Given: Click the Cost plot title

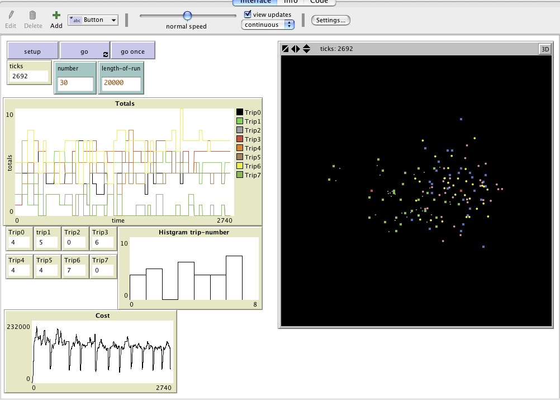Looking at the screenshot, I should tap(102, 316).
